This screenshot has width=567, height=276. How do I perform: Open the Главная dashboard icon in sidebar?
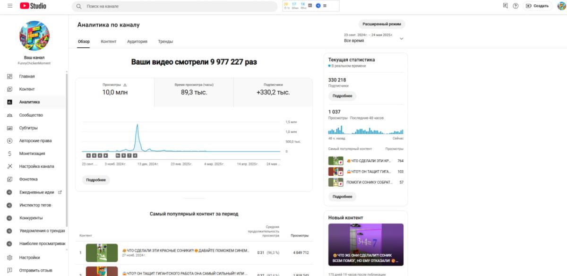[x=9, y=77]
